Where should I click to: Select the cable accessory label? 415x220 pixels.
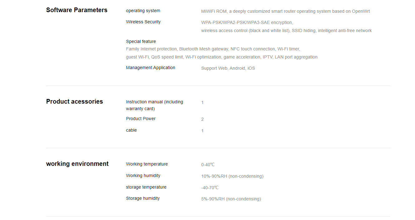[131, 130]
